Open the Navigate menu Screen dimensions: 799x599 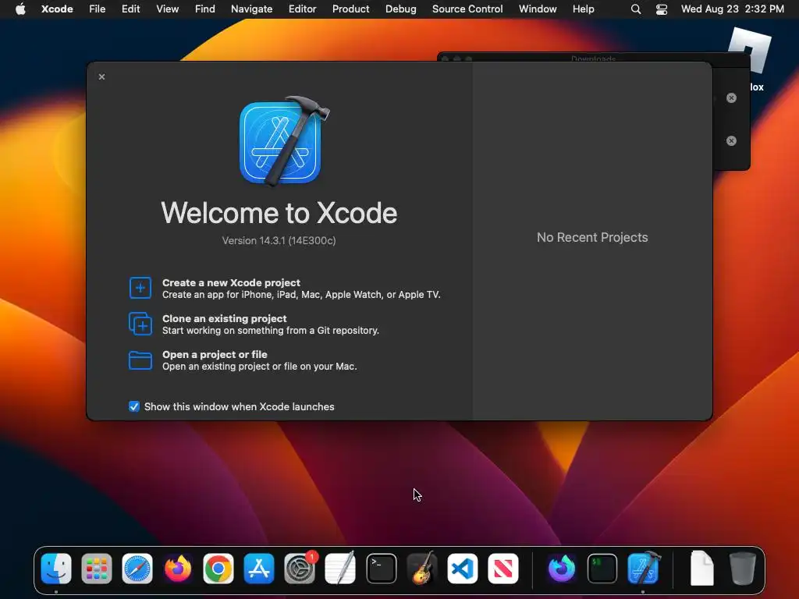click(252, 9)
